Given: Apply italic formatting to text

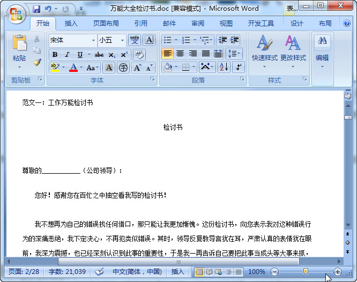Looking at the screenshot, I should [67, 55].
